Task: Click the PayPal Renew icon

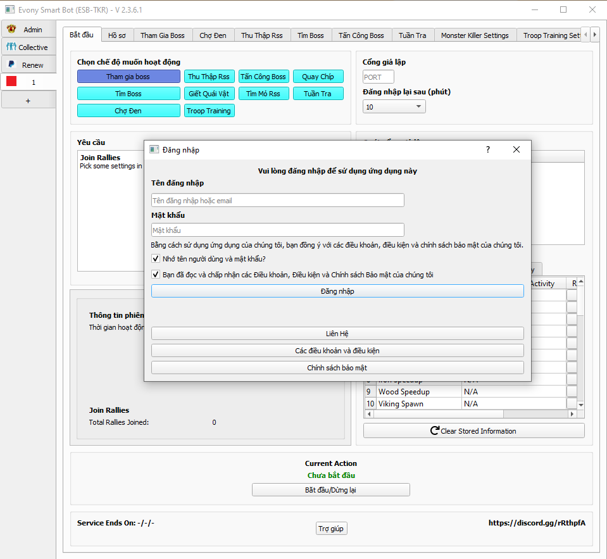Action: 11,65
